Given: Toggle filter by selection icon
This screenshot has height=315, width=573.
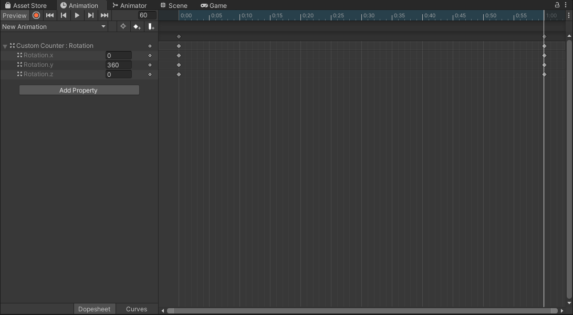Looking at the screenshot, I should 122,26.
